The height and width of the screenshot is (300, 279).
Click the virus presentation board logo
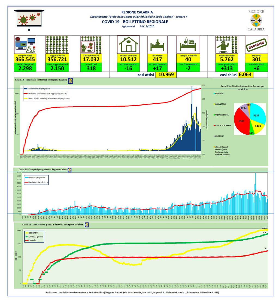29,20
